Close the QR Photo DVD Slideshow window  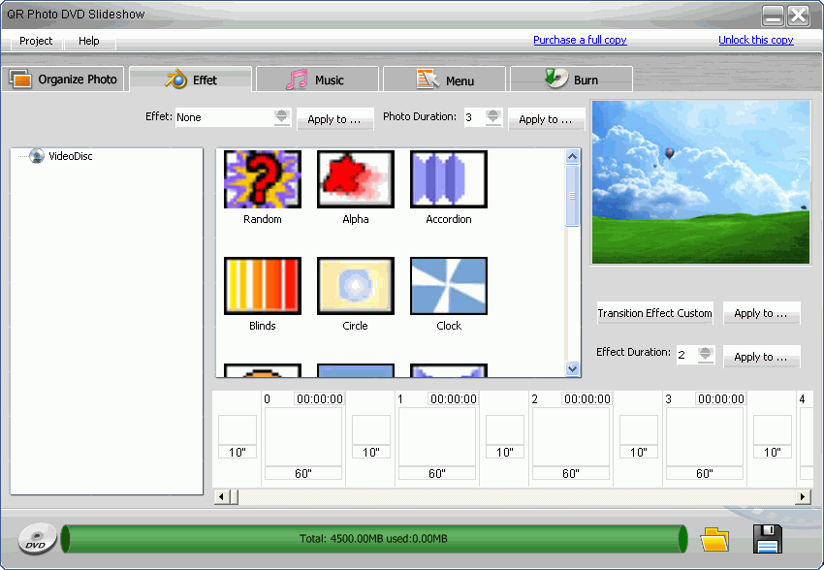tap(798, 16)
